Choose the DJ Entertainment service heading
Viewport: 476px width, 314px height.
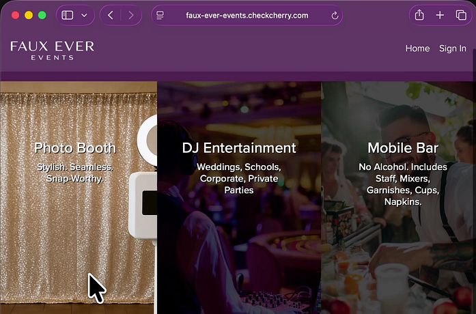pyautogui.click(x=239, y=148)
